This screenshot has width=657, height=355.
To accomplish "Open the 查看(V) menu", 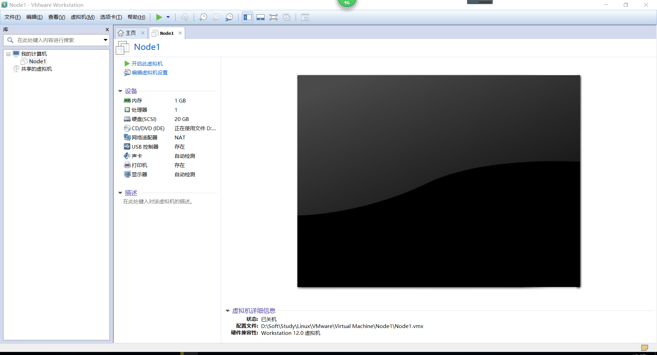I will 57,17.
